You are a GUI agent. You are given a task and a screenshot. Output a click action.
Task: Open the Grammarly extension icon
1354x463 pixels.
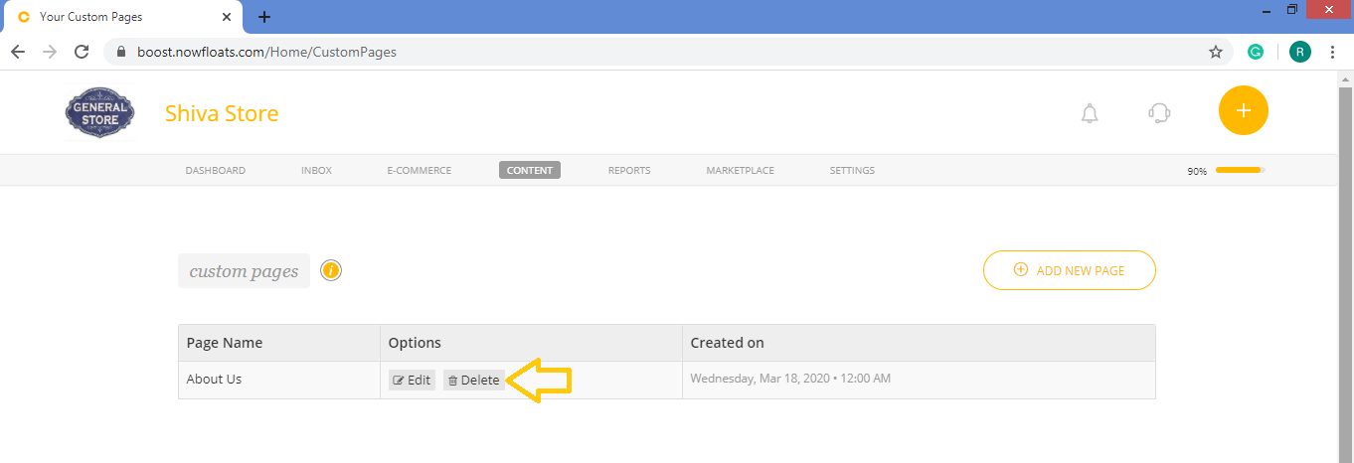[x=1256, y=52]
